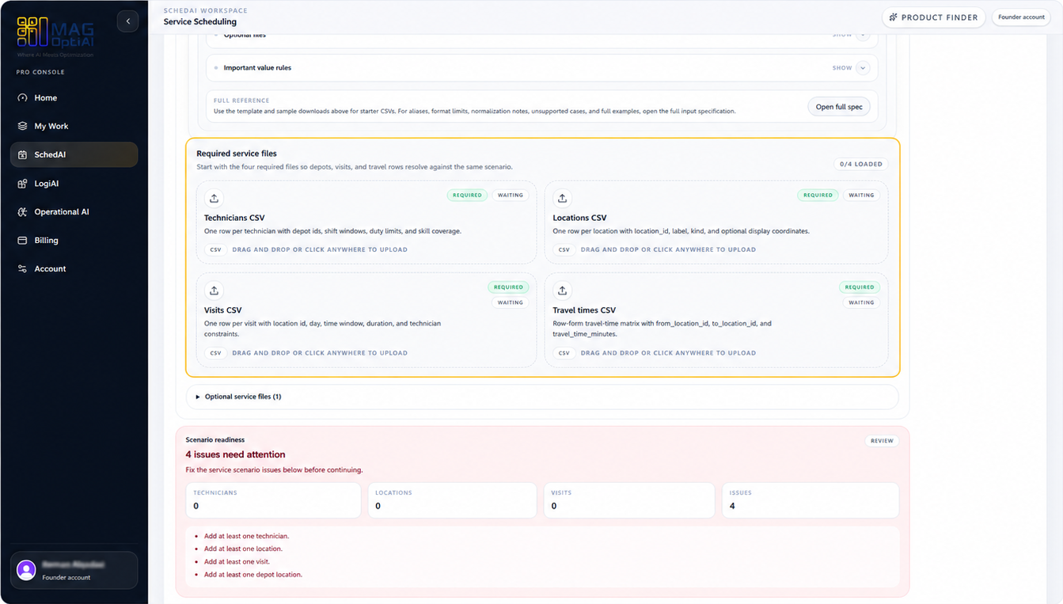Screen dimensions: 1063x604
Task: Click issue 'Add at least one technician.'
Action: (x=246, y=537)
